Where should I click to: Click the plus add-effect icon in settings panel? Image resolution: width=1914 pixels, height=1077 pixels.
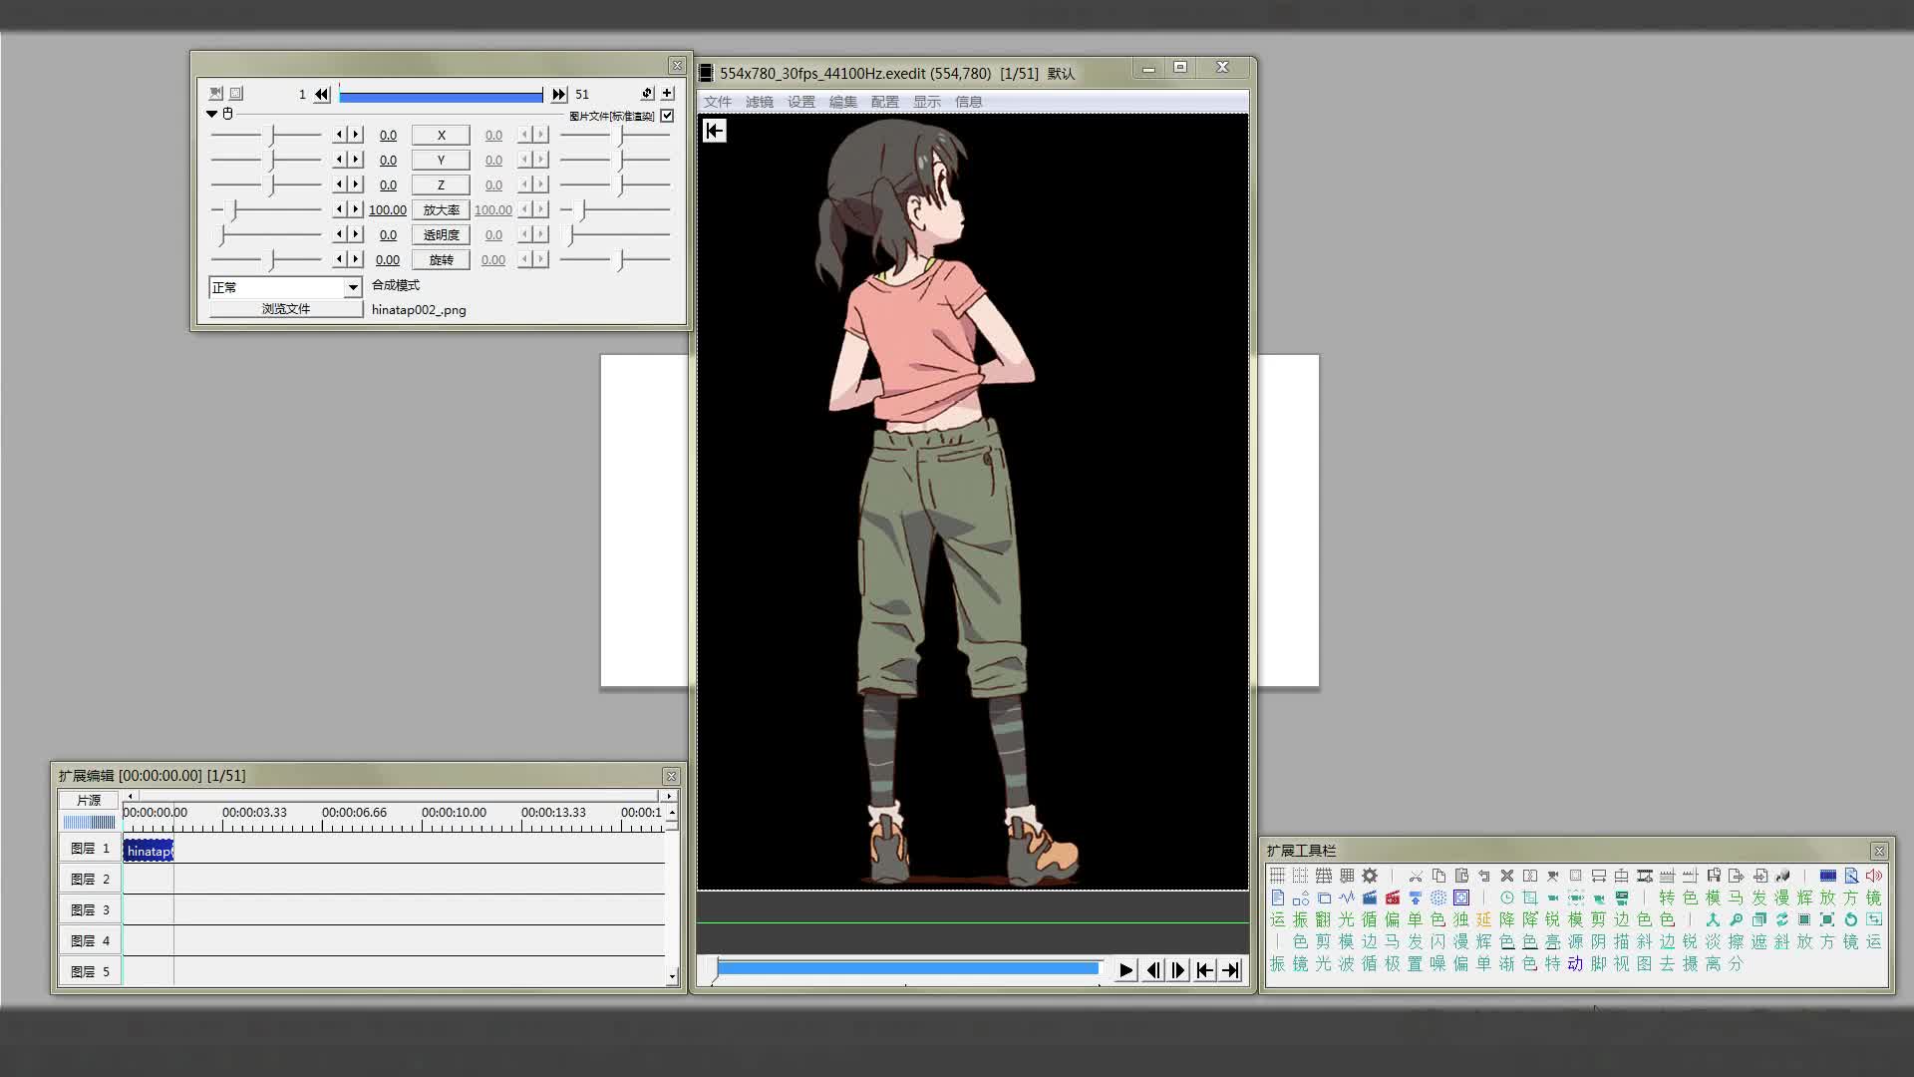(x=667, y=94)
